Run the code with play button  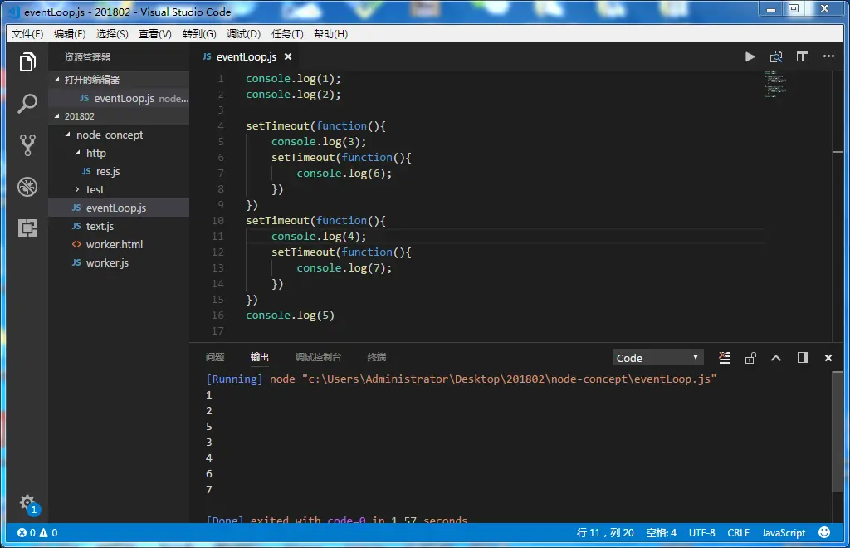pyautogui.click(x=750, y=57)
